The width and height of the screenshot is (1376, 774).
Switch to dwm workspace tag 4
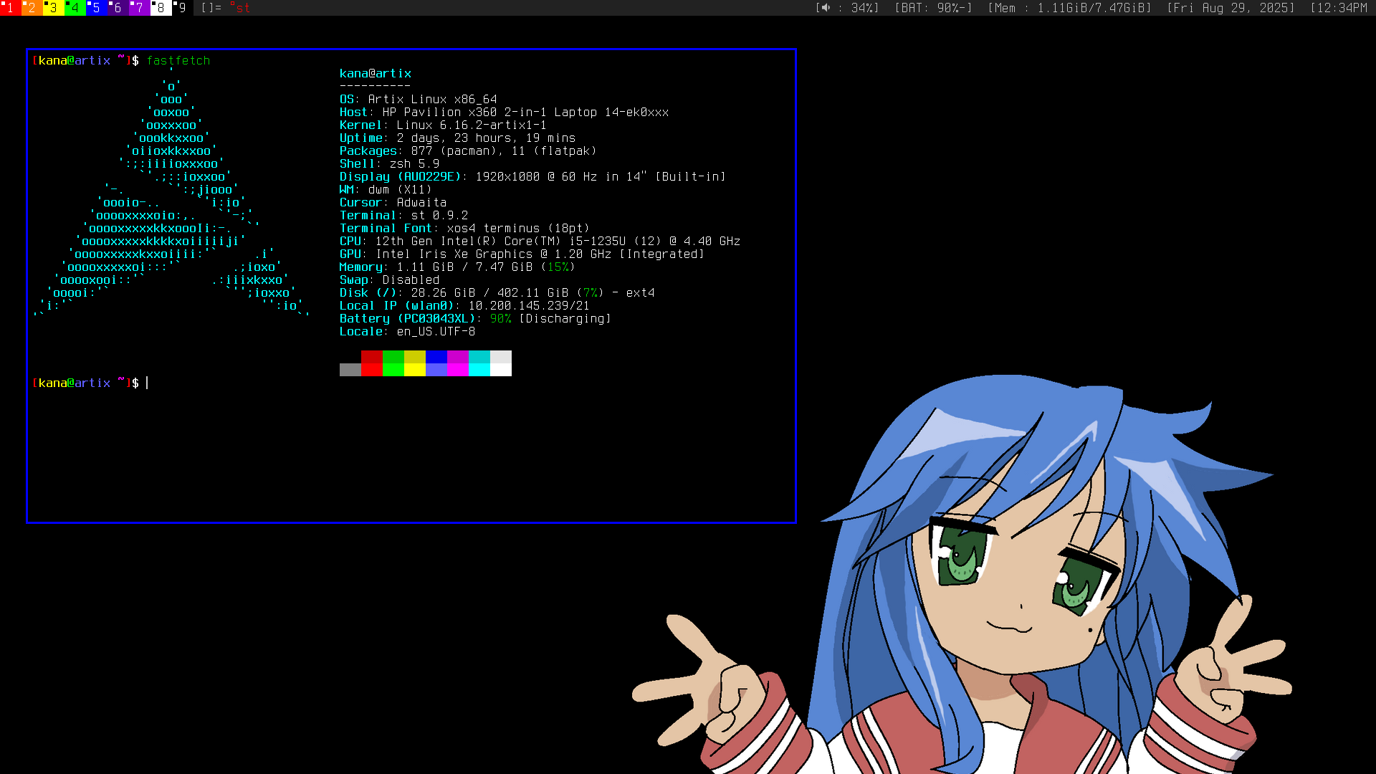[75, 8]
